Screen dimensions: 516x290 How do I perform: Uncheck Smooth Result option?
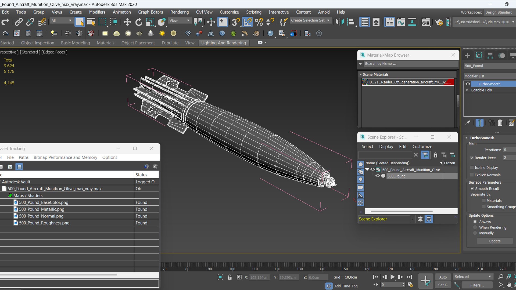tap(472, 189)
